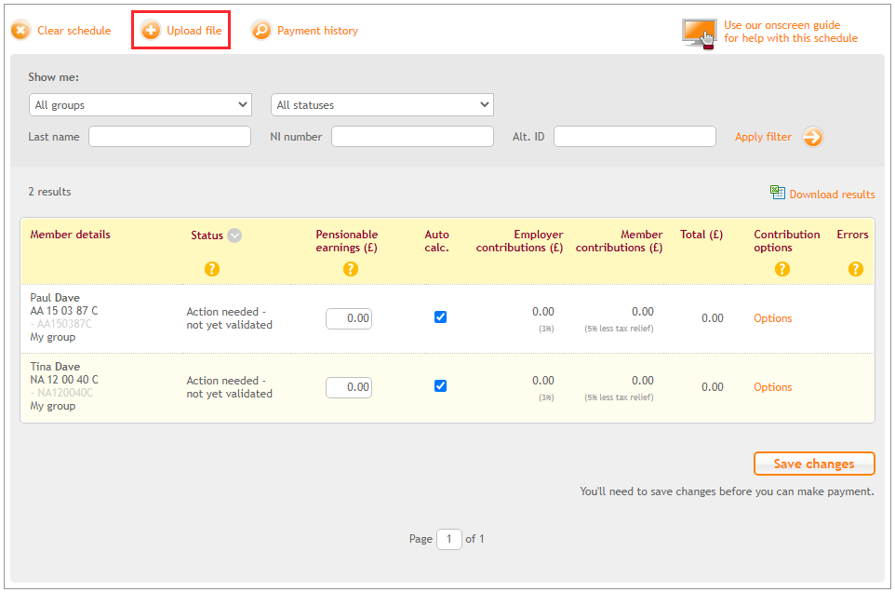Open help for the Errors column
Viewport: 895px width, 592px height.
click(855, 268)
